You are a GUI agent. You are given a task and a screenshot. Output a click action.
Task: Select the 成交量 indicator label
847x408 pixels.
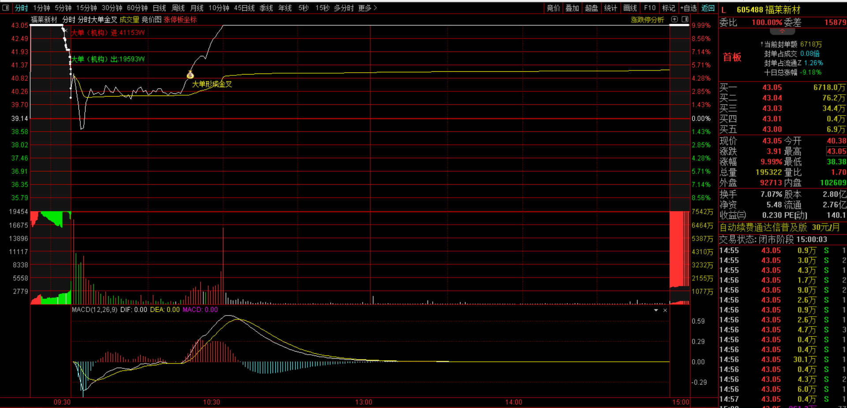[x=129, y=20]
